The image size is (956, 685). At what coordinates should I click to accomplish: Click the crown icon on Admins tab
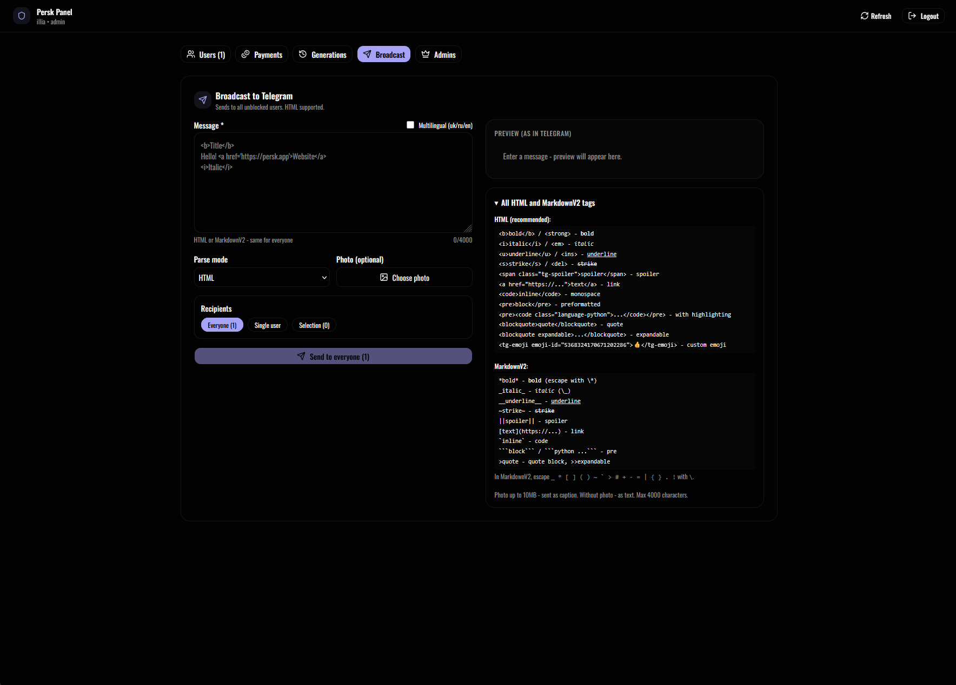click(426, 54)
